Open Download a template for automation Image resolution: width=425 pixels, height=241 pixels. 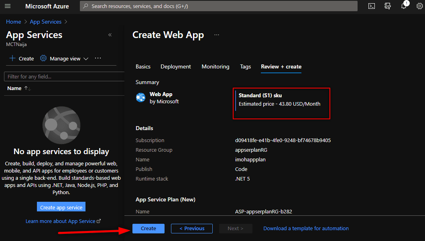pos(306,228)
